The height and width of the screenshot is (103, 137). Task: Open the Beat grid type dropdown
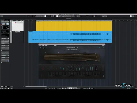tap(90, 16)
